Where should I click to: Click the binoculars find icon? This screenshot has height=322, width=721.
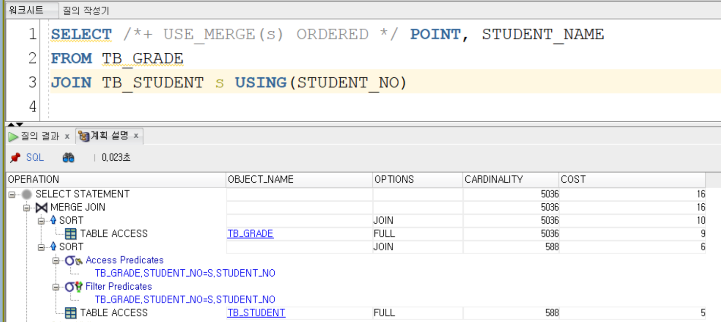click(68, 158)
